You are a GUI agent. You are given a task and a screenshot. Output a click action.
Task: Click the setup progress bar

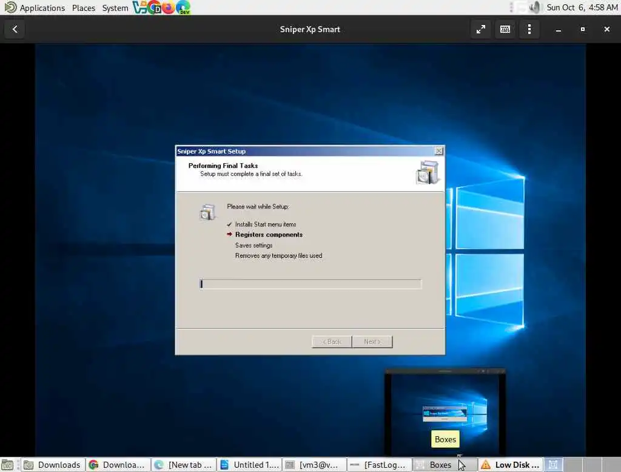[x=310, y=284]
